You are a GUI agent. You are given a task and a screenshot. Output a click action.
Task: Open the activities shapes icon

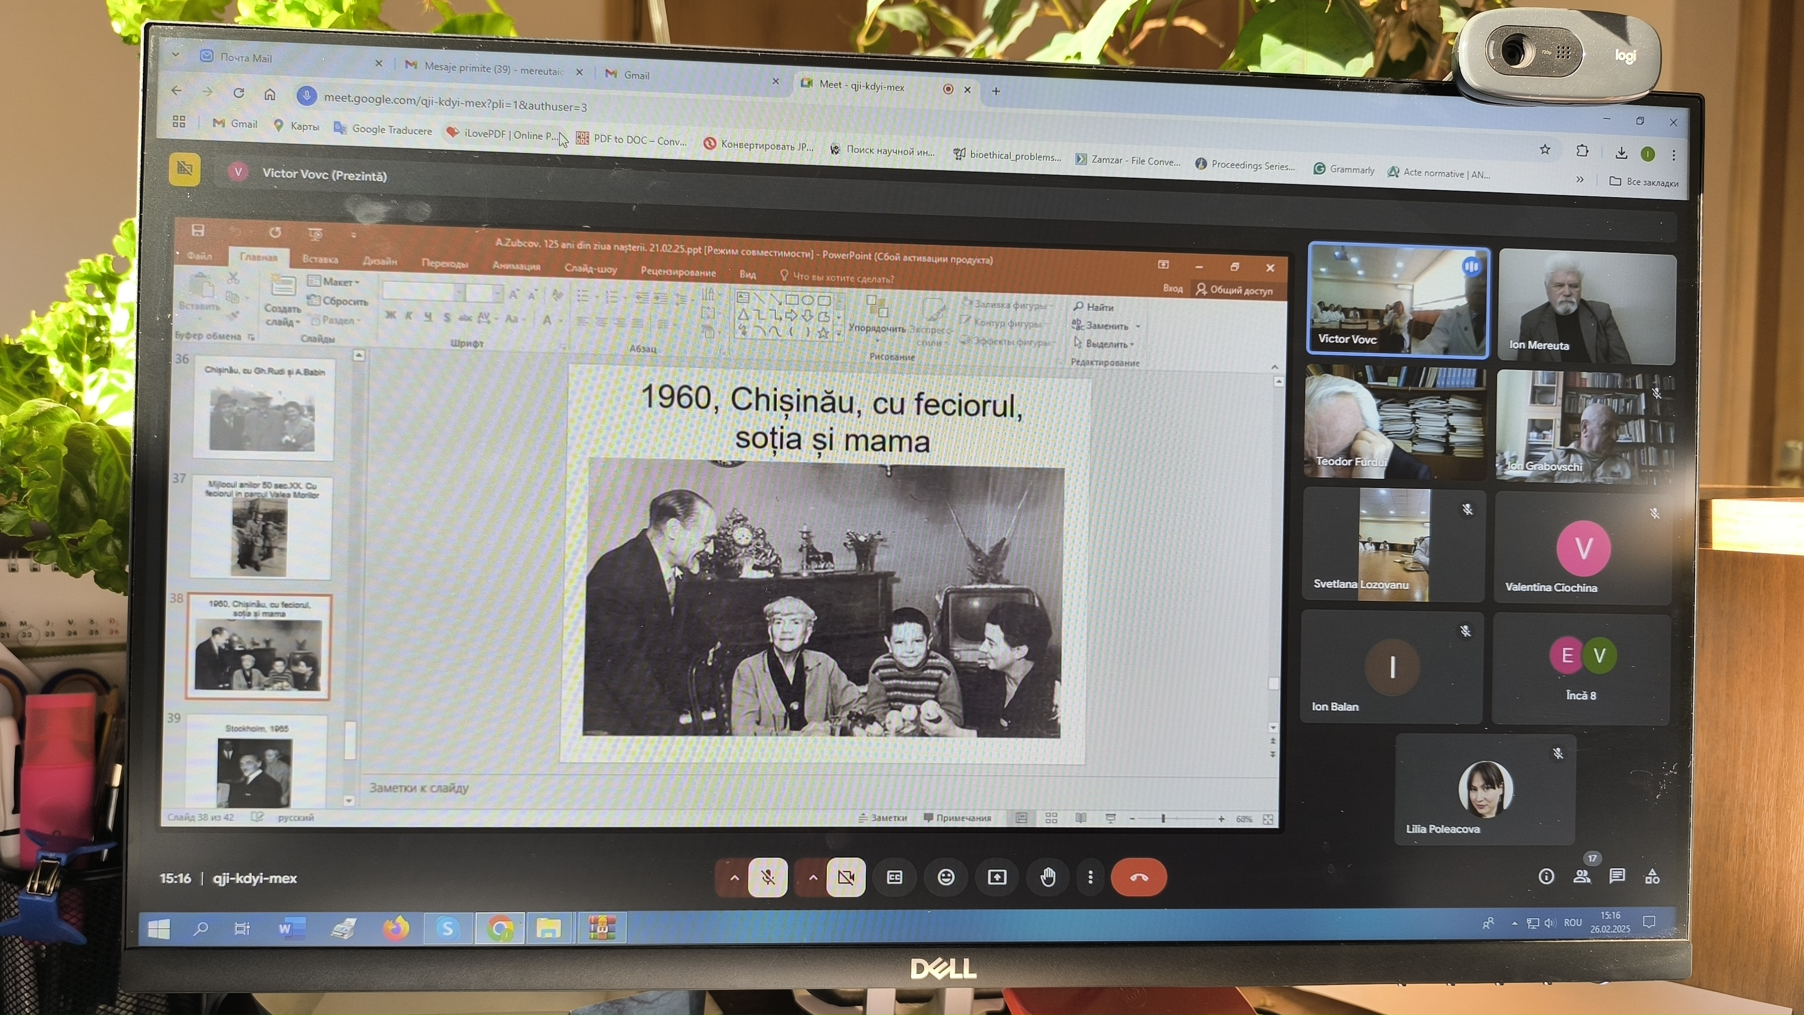click(x=1652, y=876)
